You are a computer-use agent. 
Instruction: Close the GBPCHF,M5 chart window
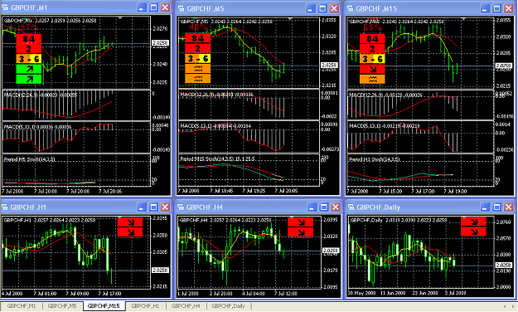click(x=334, y=8)
